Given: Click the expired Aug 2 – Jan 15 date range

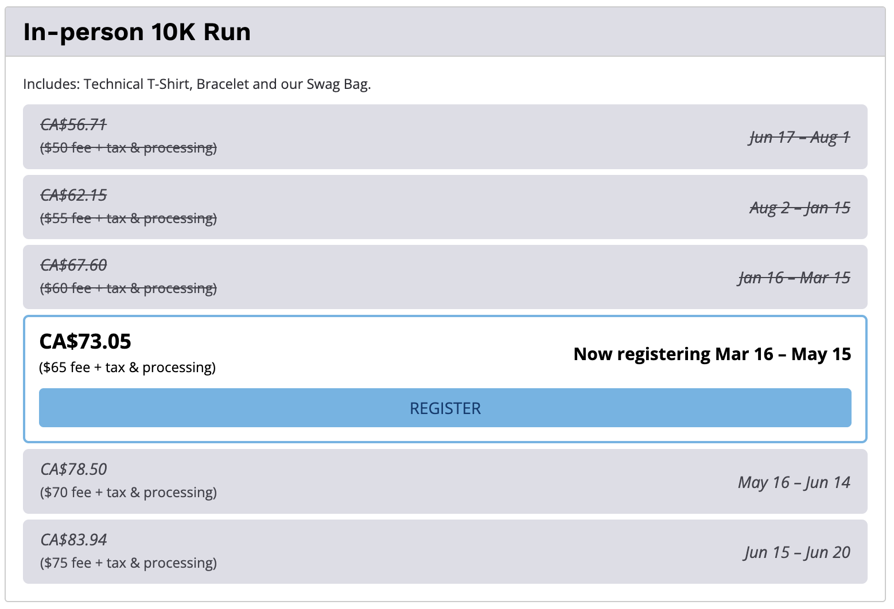Looking at the screenshot, I should (799, 208).
